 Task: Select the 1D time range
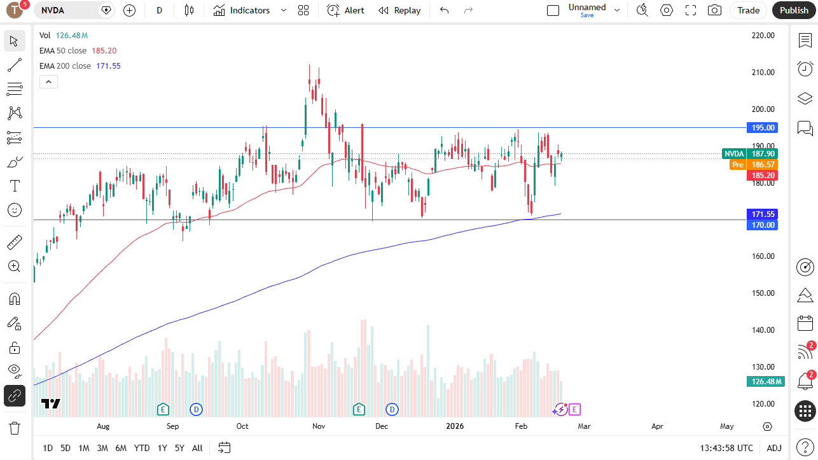[x=48, y=448]
